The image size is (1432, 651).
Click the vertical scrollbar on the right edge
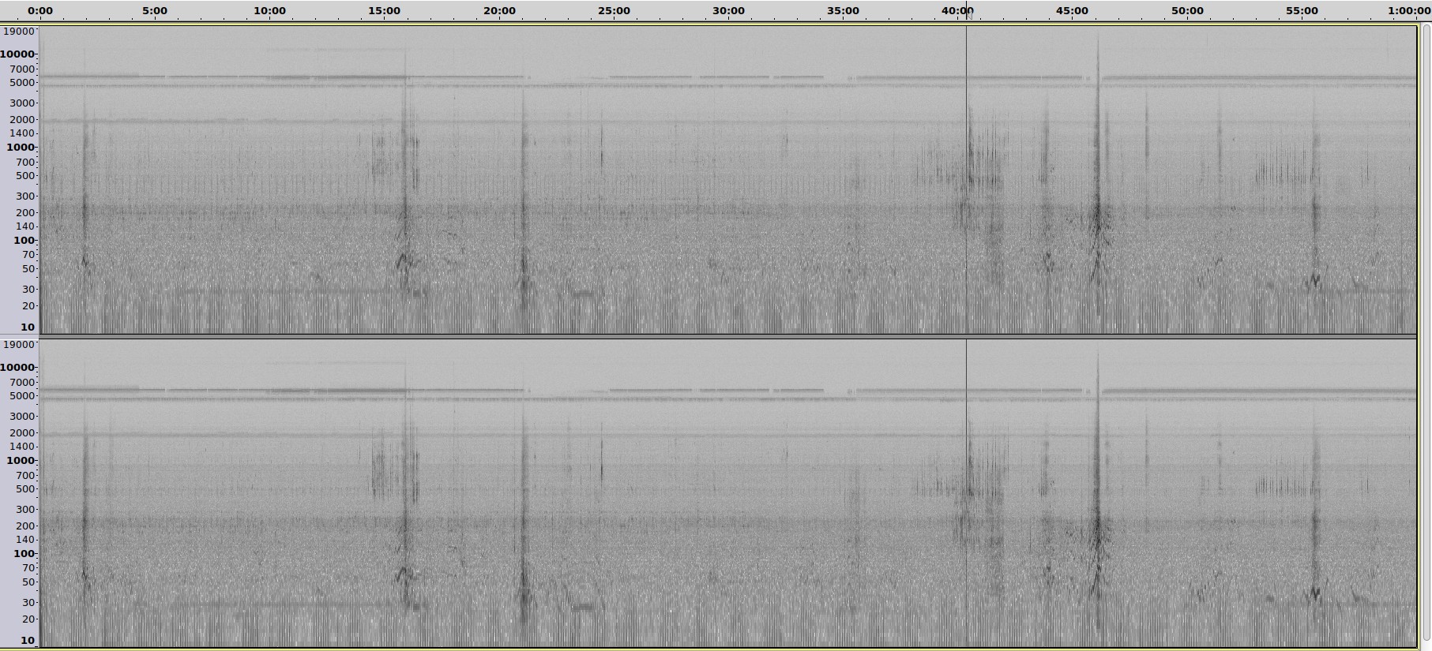[1426, 331]
